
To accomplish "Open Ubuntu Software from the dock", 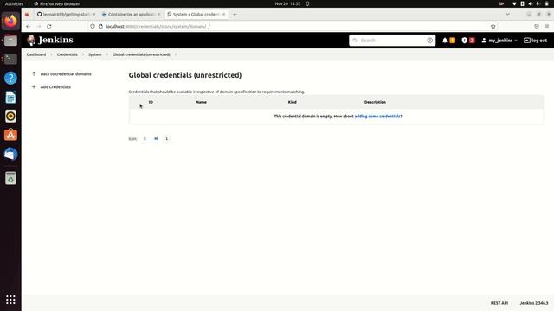I will [10, 135].
